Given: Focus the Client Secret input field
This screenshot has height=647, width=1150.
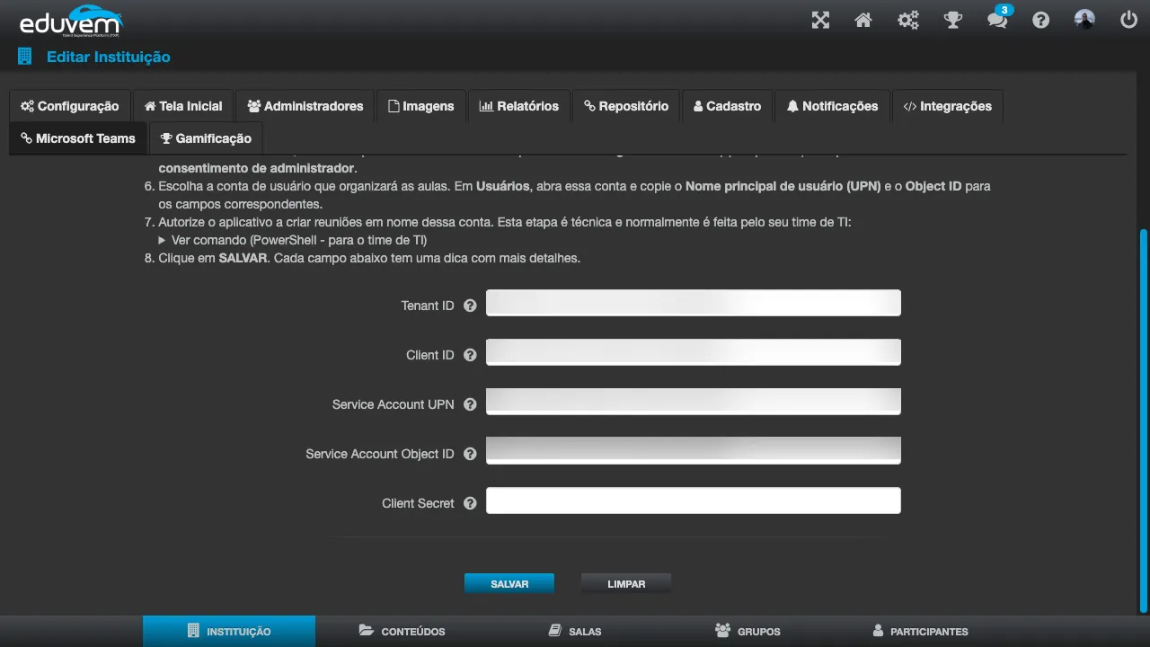Looking at the screenshot, I should pyautogui.click(x=693, y=501).
